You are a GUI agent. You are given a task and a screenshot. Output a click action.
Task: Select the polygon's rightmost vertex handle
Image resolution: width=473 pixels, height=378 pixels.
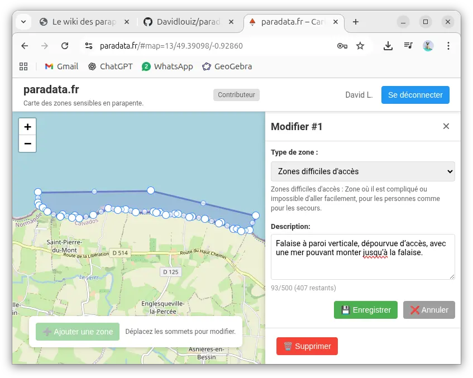256,216
